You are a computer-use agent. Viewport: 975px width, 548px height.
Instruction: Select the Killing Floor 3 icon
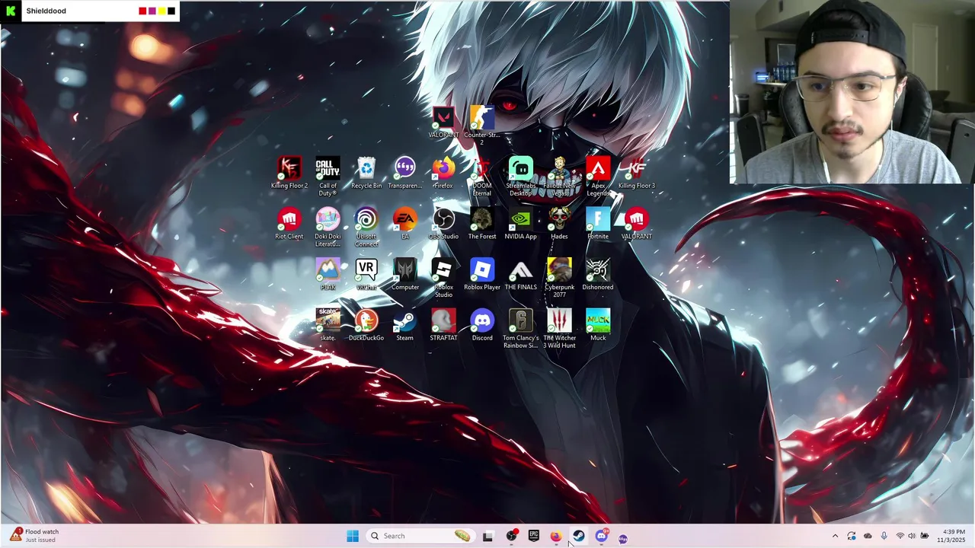coord(637,174)
